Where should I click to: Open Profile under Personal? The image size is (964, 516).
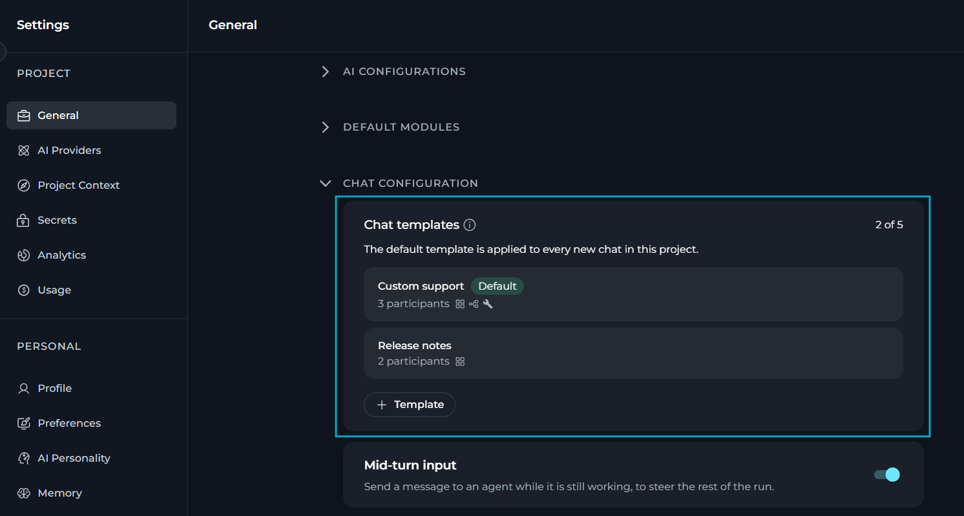point(91,388)
